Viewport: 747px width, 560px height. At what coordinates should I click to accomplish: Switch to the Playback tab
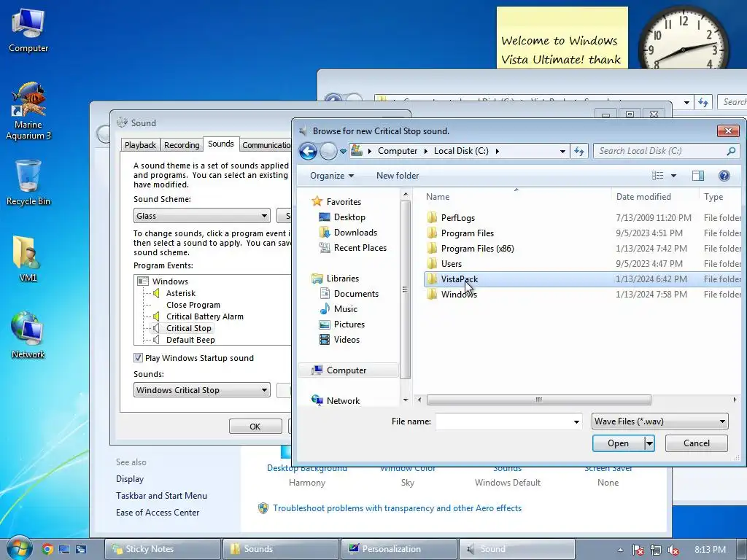point(140,145)
